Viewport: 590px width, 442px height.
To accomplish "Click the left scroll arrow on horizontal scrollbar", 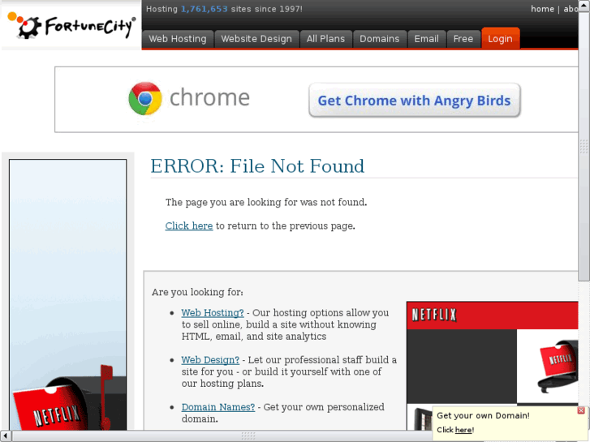I will click(x=6, y=436).
